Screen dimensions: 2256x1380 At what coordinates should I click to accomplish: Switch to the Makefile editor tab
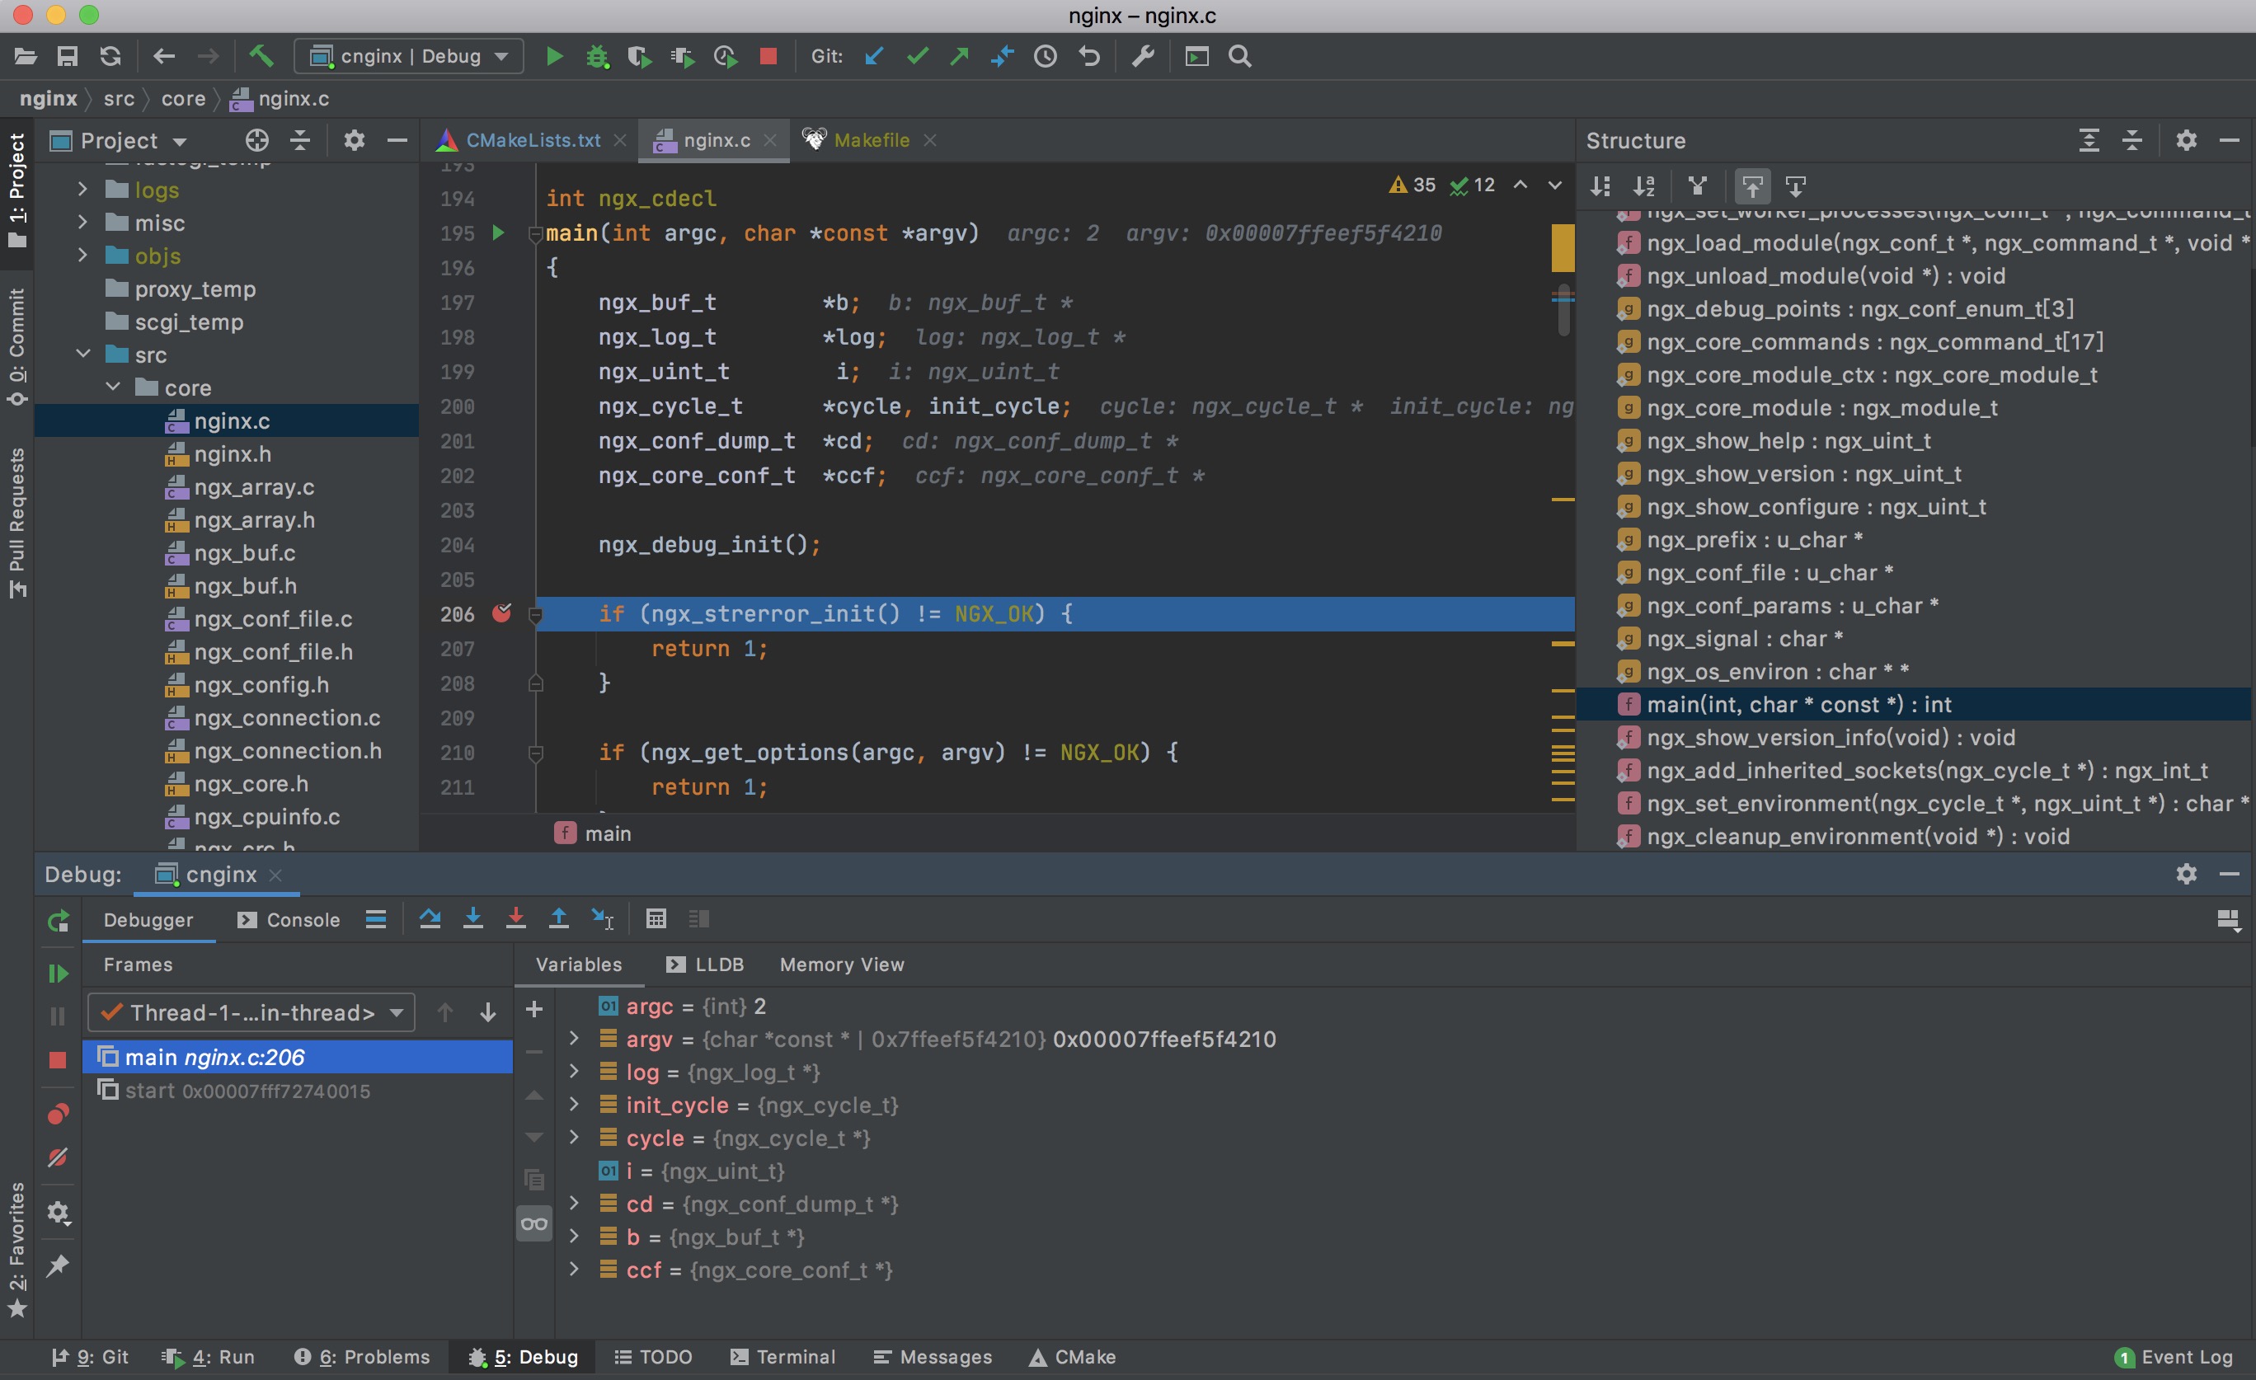coord(870,140)
